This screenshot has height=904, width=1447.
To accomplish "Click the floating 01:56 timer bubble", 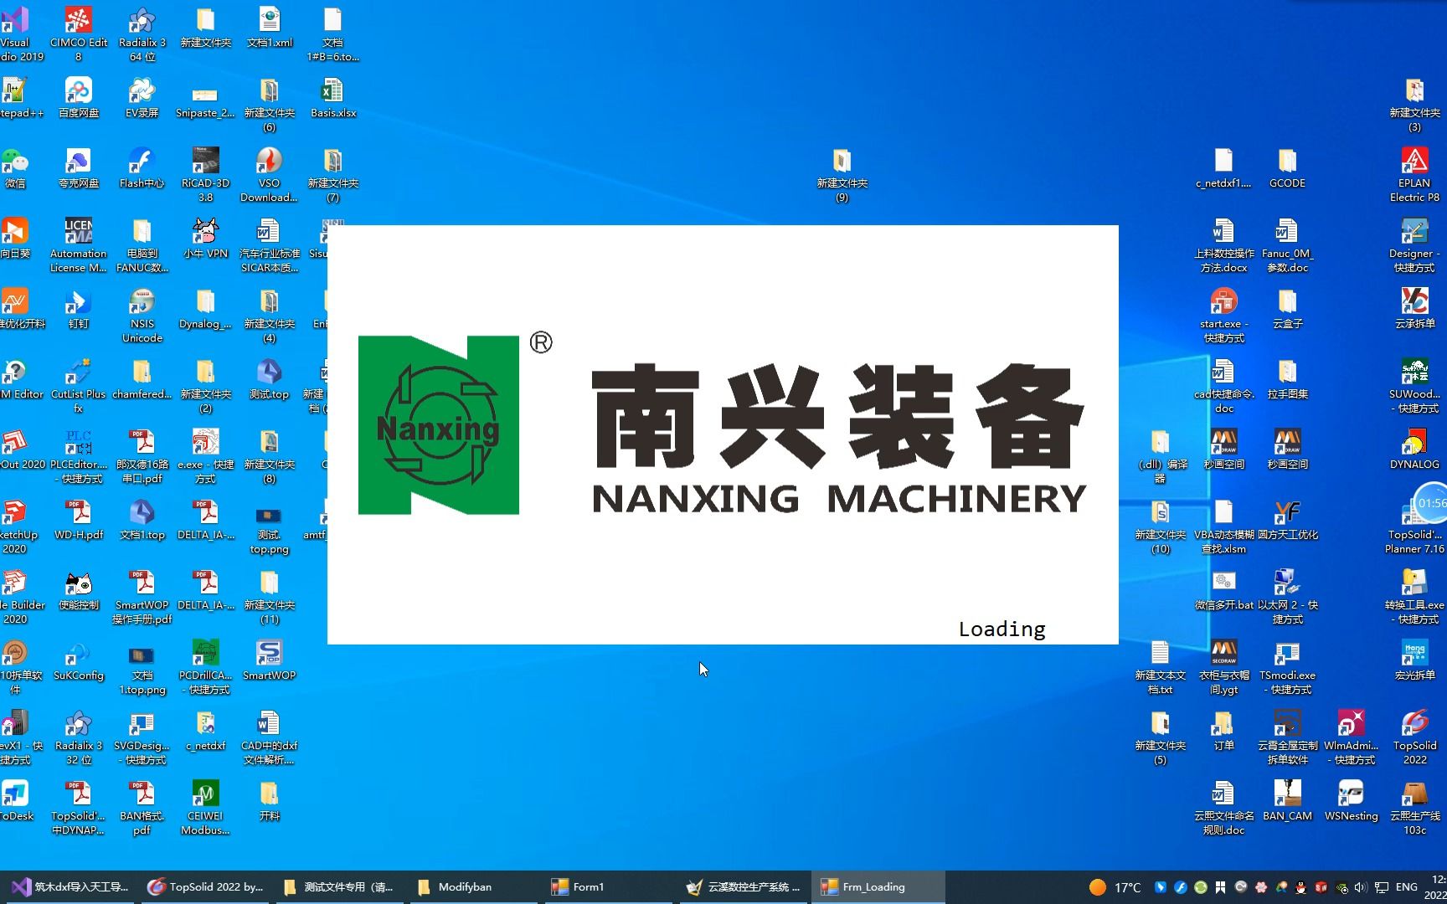I will [x=1430, y=503].
